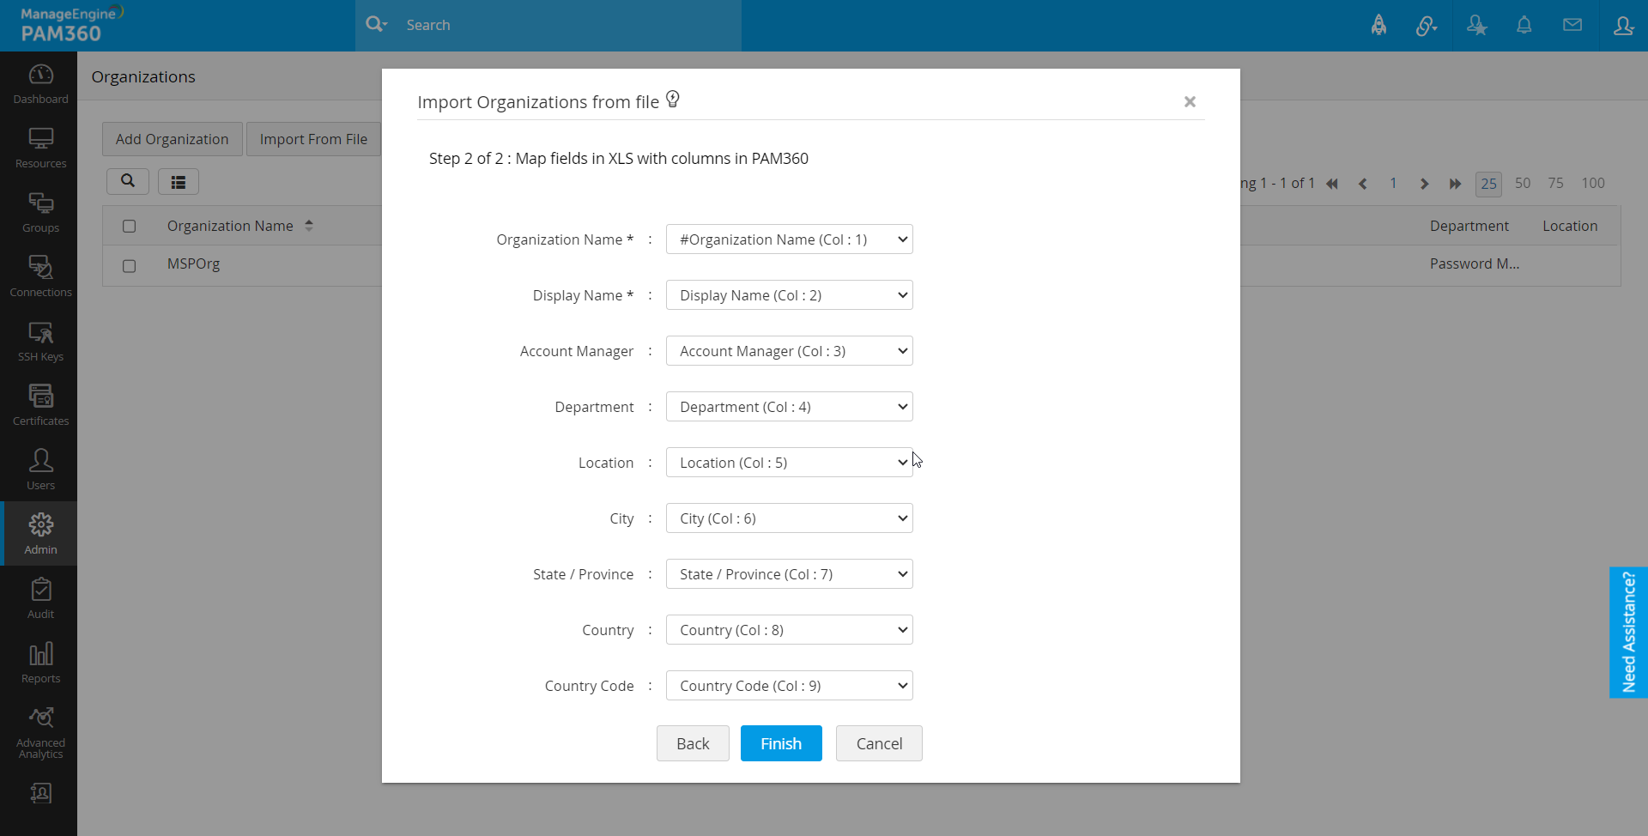This screenshot has width=1648, height=836.
Task: Click the help lightbulb icon beside dialog title
Action: point(673,100)
